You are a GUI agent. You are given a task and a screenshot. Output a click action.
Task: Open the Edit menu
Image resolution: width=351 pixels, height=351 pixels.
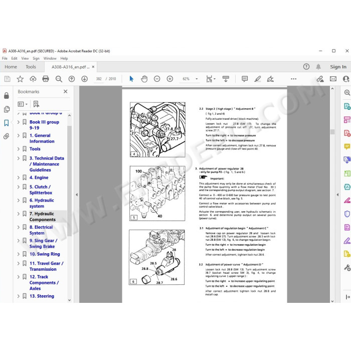click(x=15, y=59)
